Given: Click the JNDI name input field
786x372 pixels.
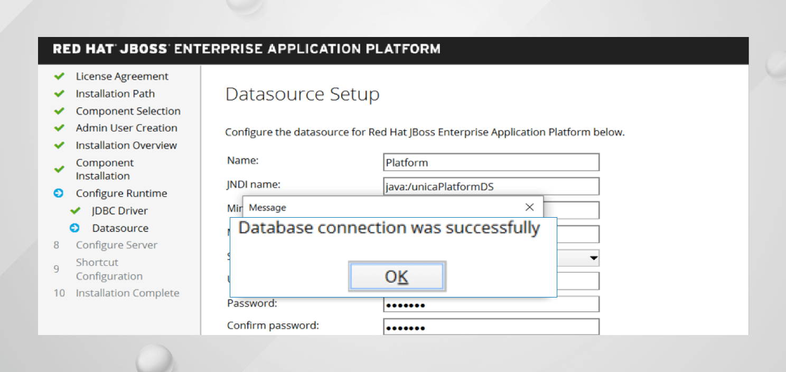Looking at the screenshot, I should pyautogui.click(x=491, y=187).
